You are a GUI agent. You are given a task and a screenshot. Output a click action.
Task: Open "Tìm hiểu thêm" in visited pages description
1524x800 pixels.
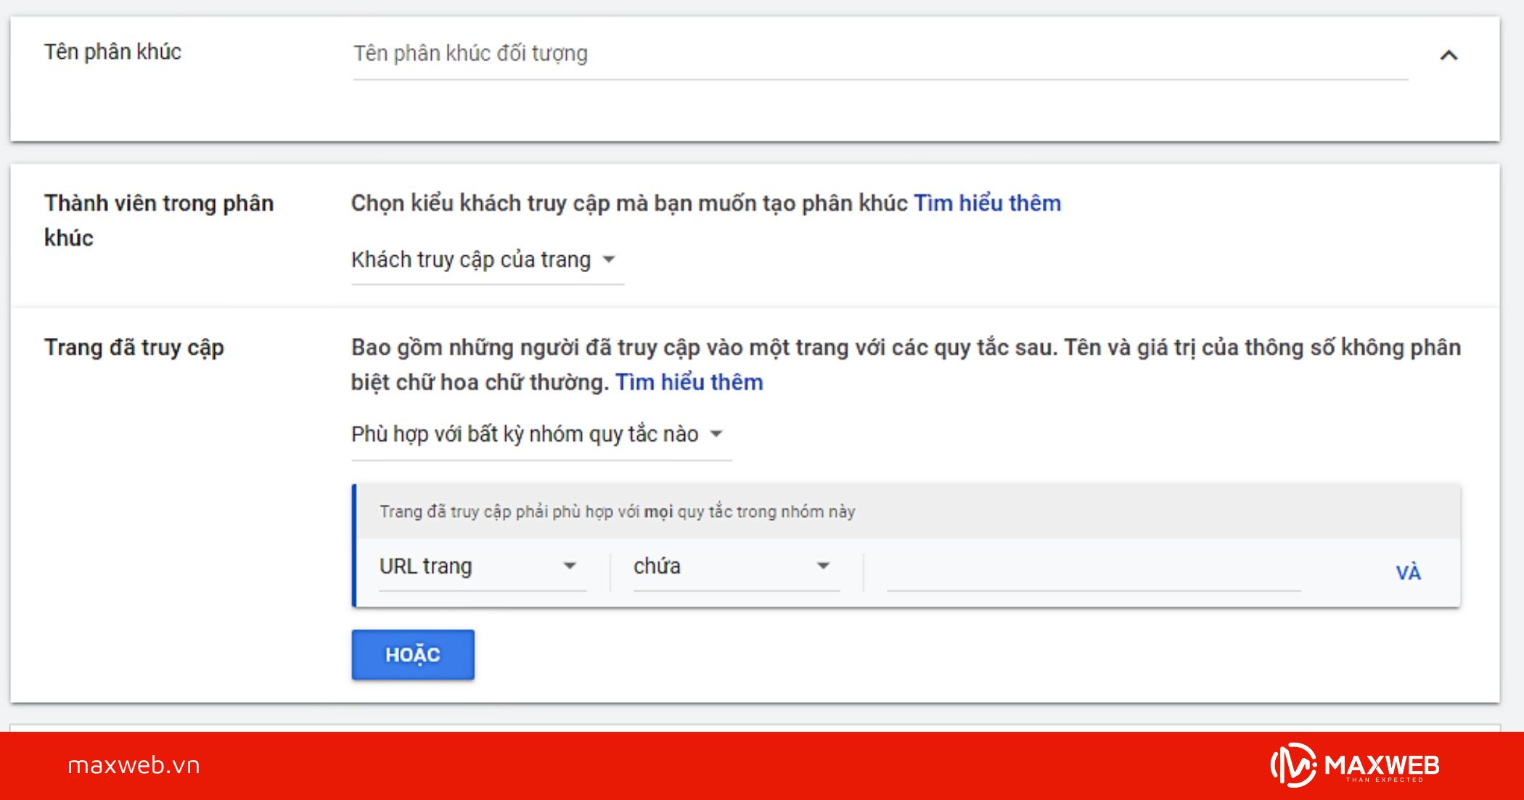pos(688,382)
